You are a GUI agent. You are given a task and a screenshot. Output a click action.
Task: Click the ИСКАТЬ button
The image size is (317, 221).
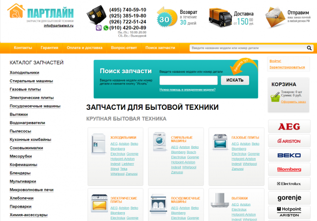point(235,80)
